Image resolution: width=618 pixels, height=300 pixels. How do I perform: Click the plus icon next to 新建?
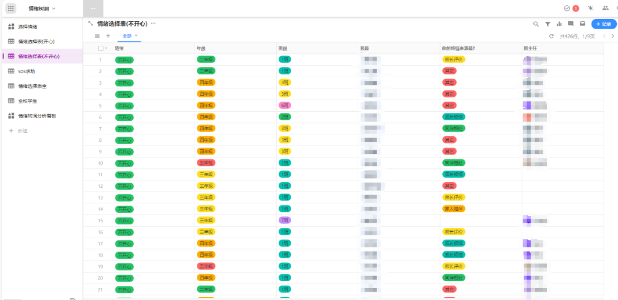(11, 131)
